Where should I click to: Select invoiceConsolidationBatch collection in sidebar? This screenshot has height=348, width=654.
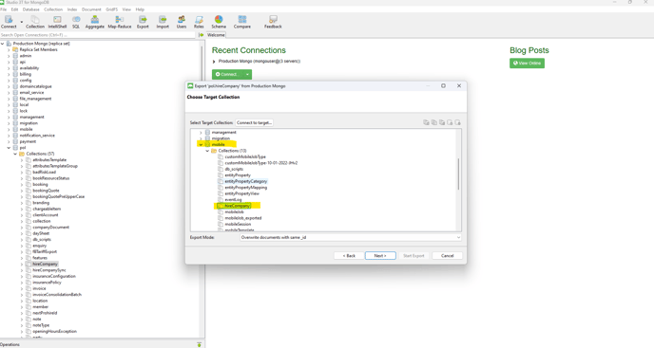[57, 295]
